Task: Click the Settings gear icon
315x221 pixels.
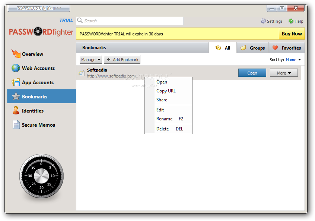Action: click(263, 21)
